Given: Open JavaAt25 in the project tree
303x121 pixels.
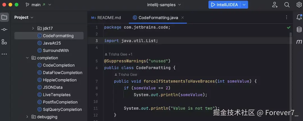Looking at the screenshot, I should click(52, 43).
